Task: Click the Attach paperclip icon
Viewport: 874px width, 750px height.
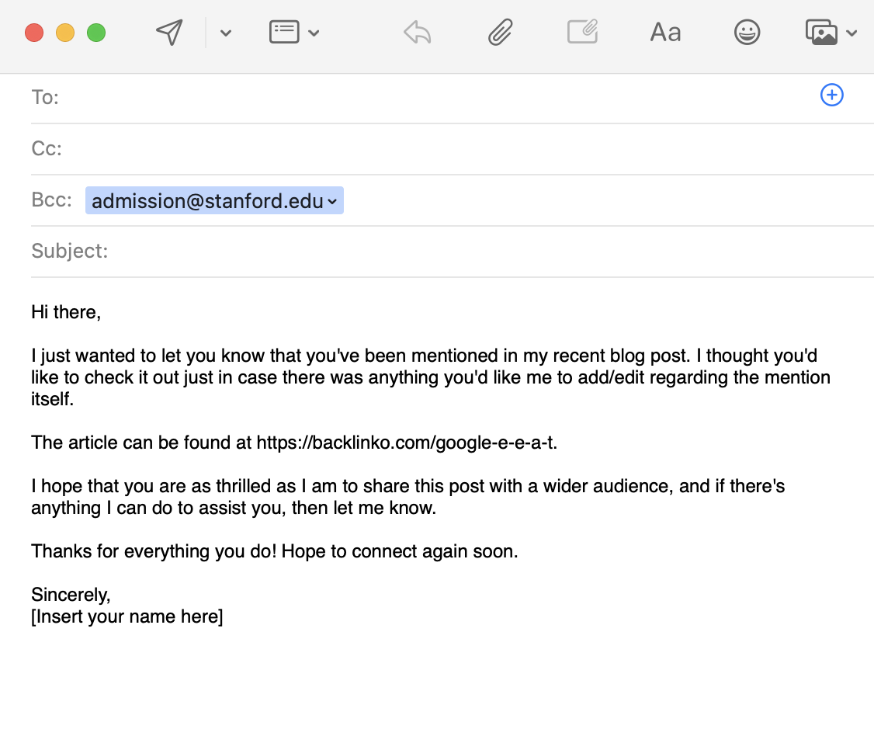Action: point(501,33)
